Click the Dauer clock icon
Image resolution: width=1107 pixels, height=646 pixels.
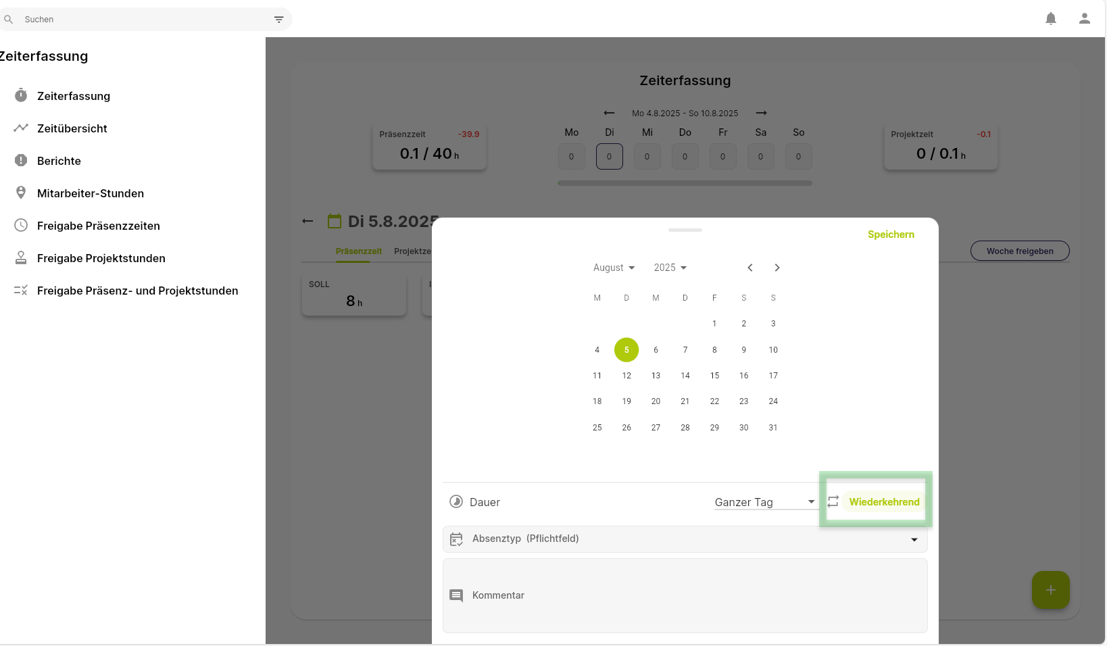[456, 501]
